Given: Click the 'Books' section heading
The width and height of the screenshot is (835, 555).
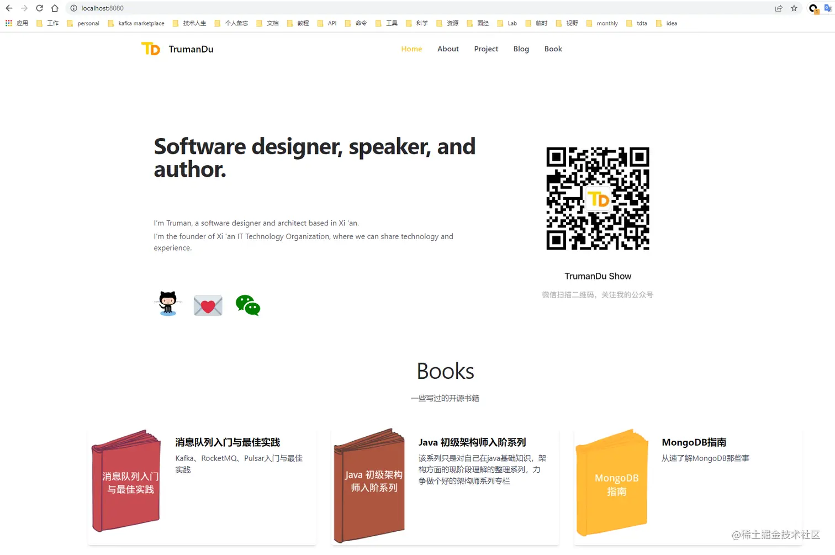Looking at the screenshot, I should [x=445, y=371].
